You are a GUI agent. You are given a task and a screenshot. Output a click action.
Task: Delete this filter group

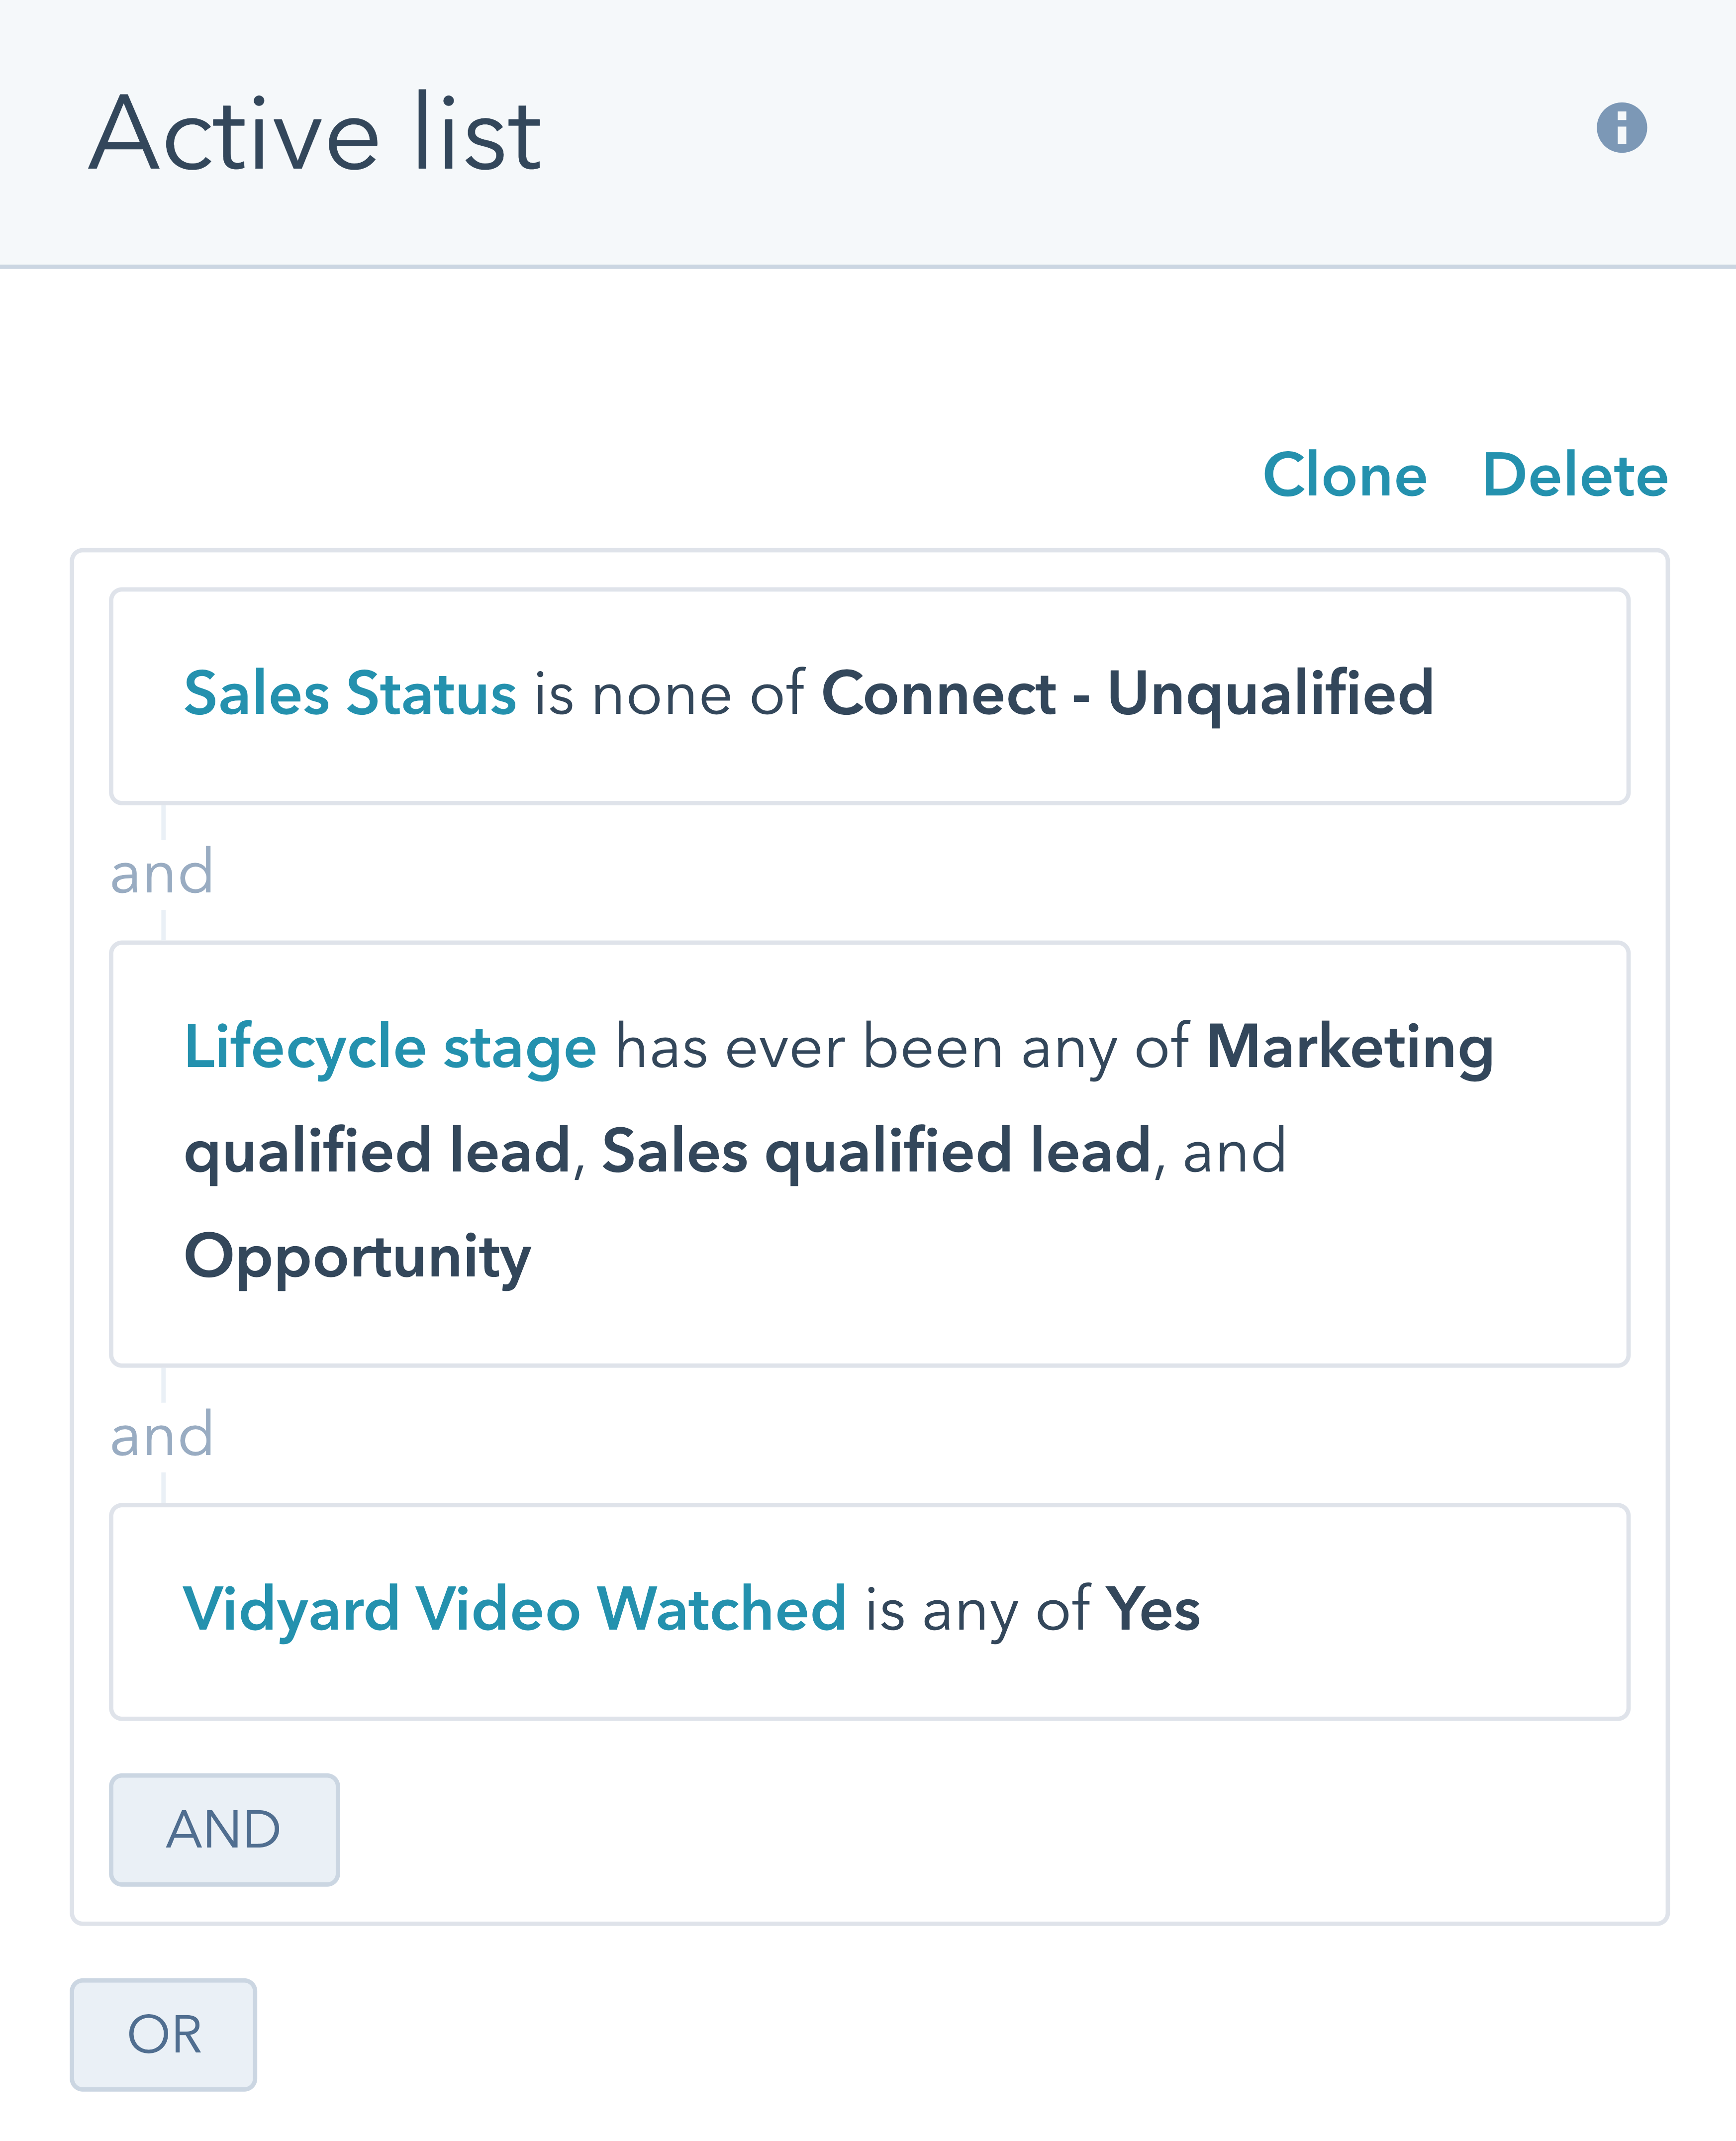click(1574, 475)
